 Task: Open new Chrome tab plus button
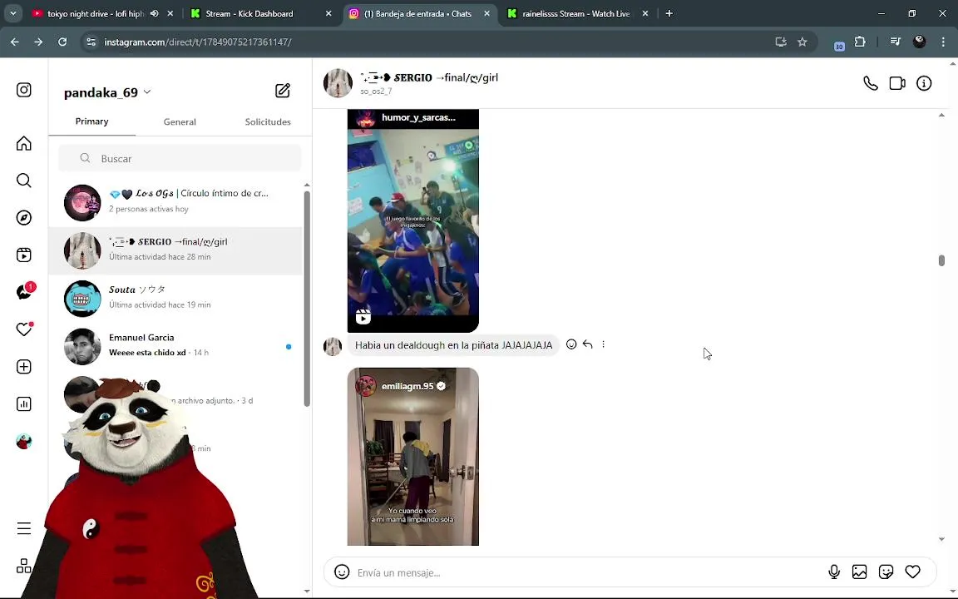pyautogui.click(x=669, y=13)
